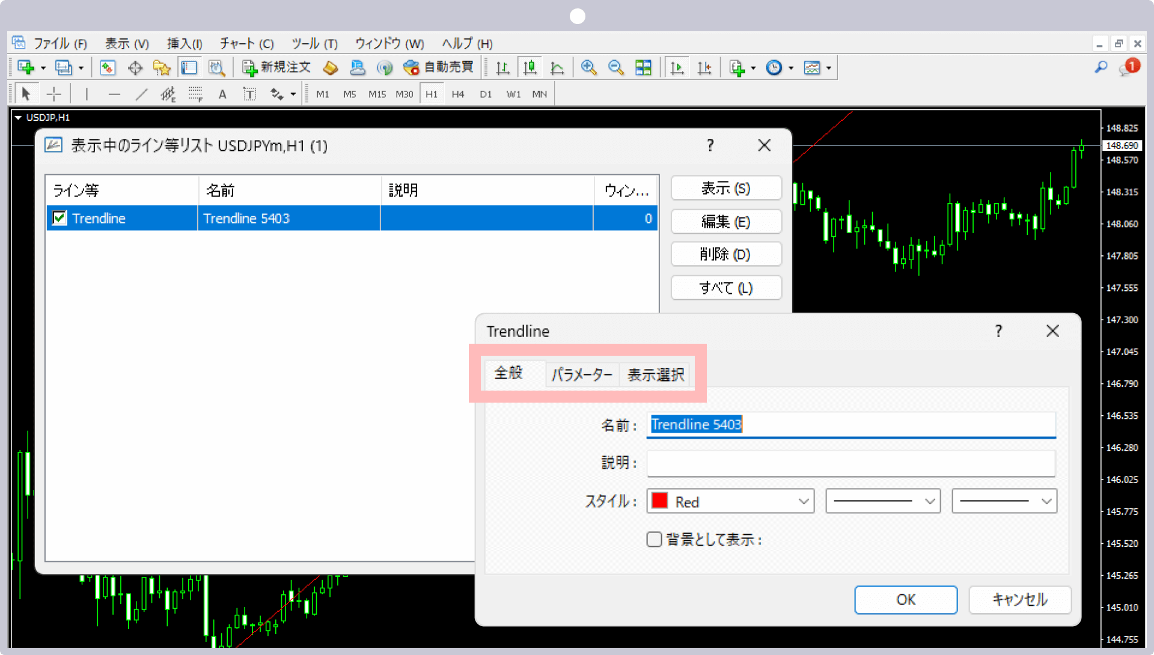
Task: Click the zoom in magnifier icon
Action: 588,68
